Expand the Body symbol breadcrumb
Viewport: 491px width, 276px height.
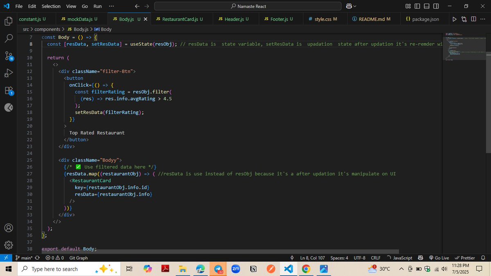[103, 29]
